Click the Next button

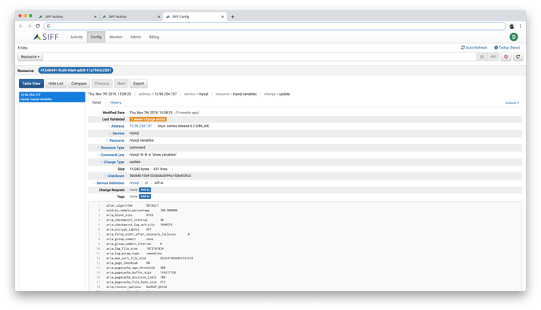pos(121,83)
